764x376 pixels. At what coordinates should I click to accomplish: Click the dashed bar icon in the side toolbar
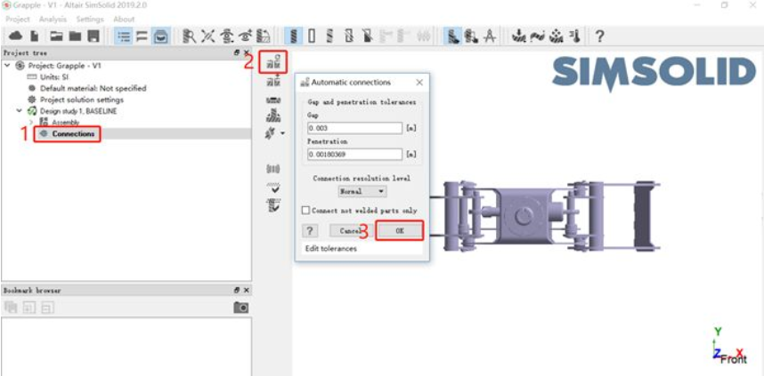tap(272, 100)
